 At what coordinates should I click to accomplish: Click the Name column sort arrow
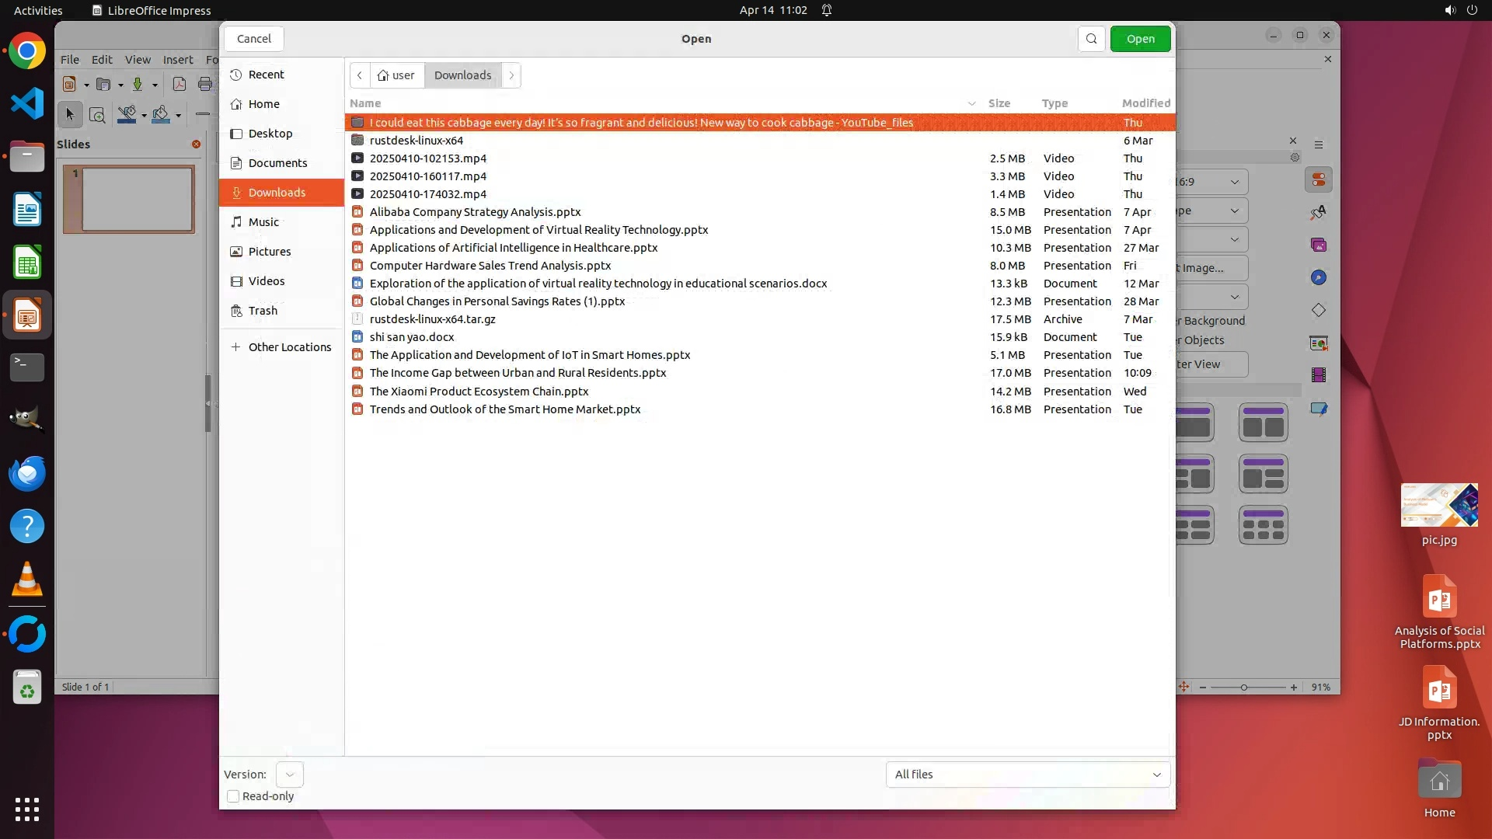tap(971, 103)
